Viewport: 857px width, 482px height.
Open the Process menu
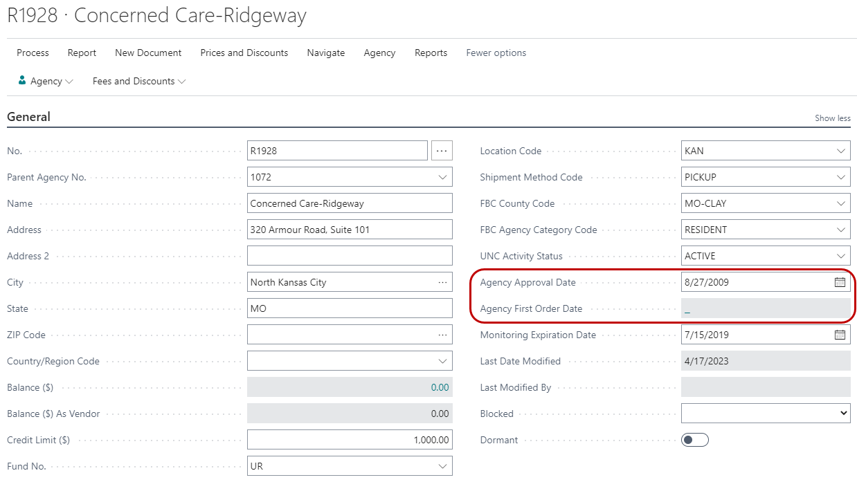(33, 53)
